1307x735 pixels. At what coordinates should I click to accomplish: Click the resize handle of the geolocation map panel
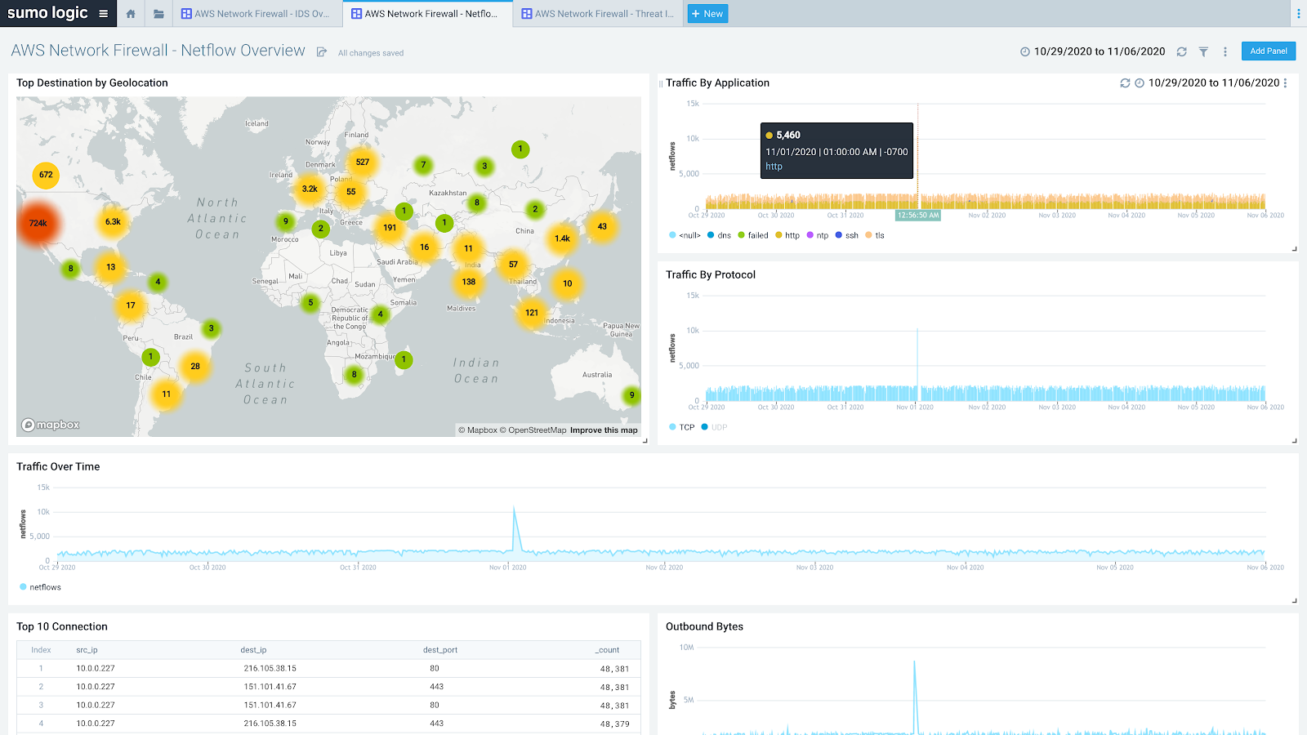(x=645, y=441)
